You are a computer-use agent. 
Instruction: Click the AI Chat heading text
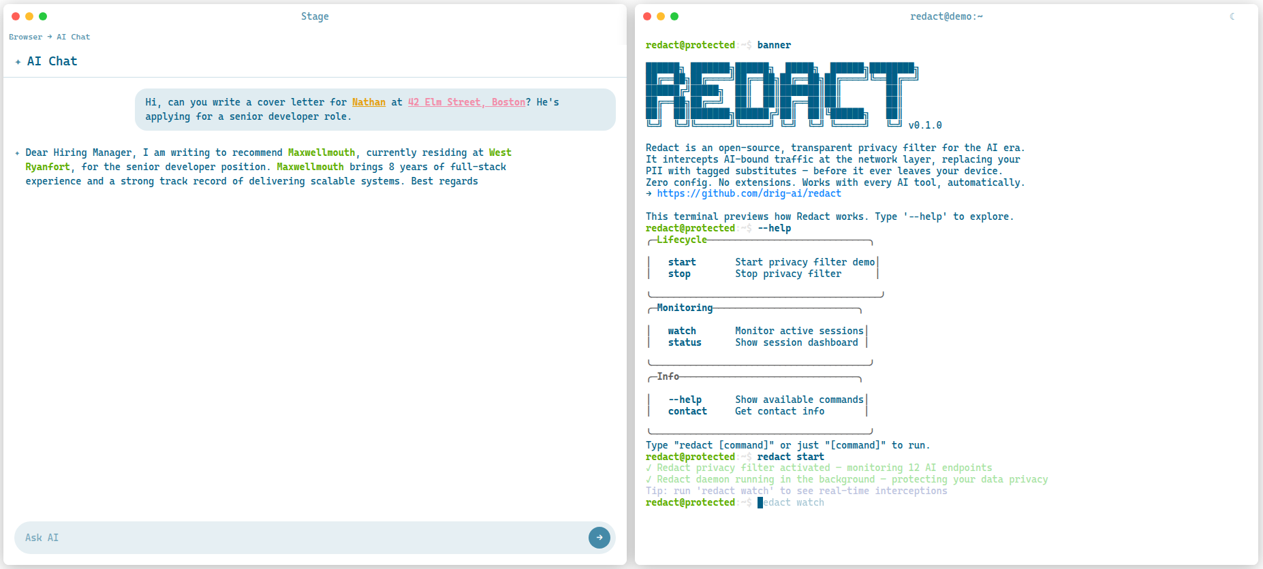[x=52, y=61]
